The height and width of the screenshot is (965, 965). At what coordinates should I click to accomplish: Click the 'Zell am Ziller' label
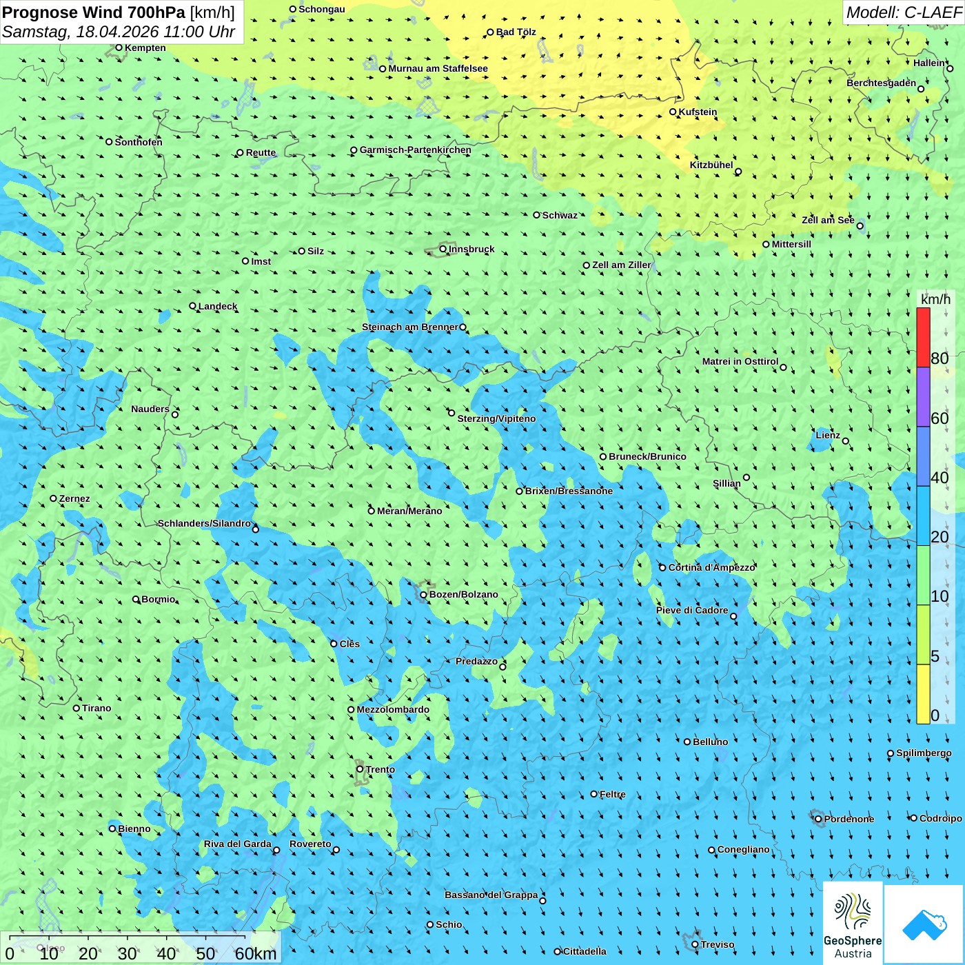pos(621,265)
